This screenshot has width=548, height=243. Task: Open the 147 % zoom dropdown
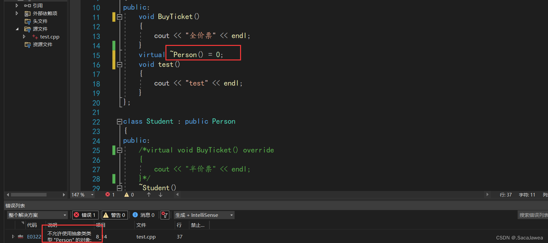pyautogui.click(x=92, y=195)
